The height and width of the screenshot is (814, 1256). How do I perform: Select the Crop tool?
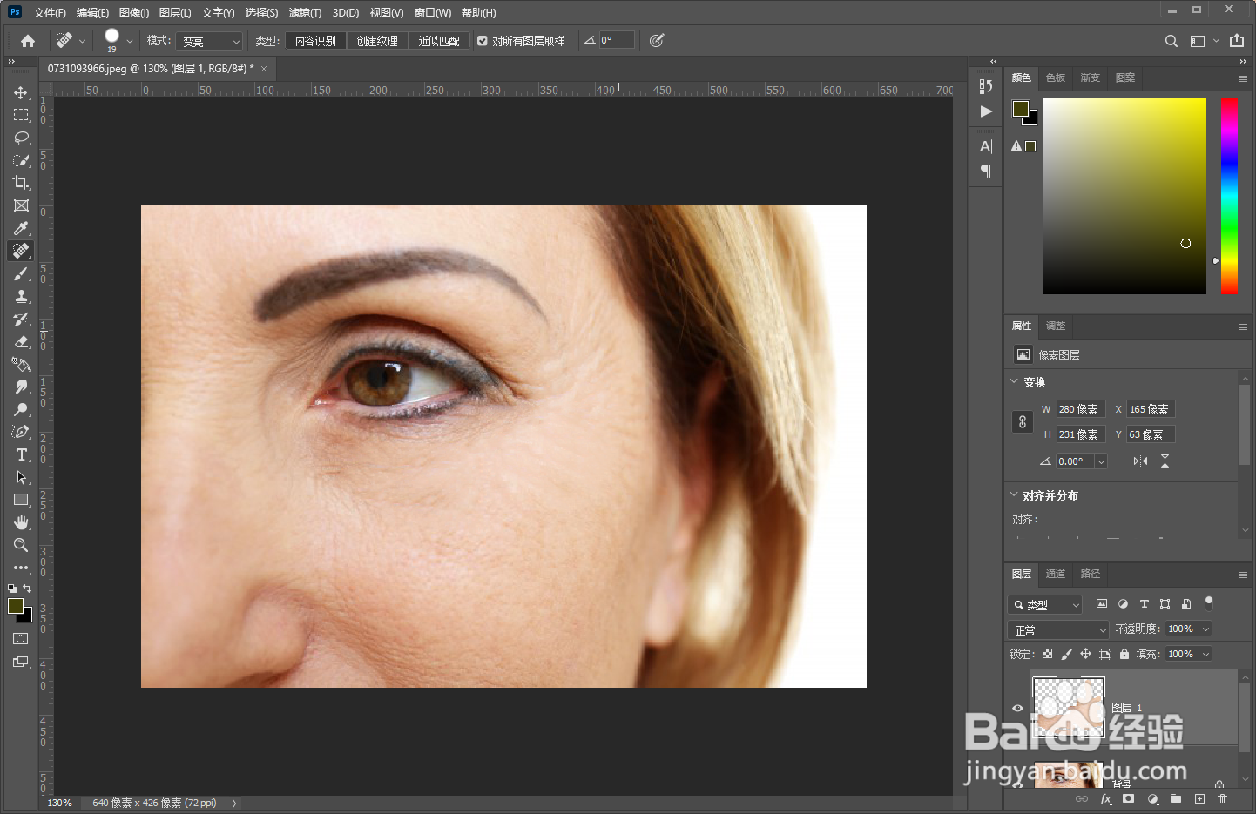coord(21,183)
